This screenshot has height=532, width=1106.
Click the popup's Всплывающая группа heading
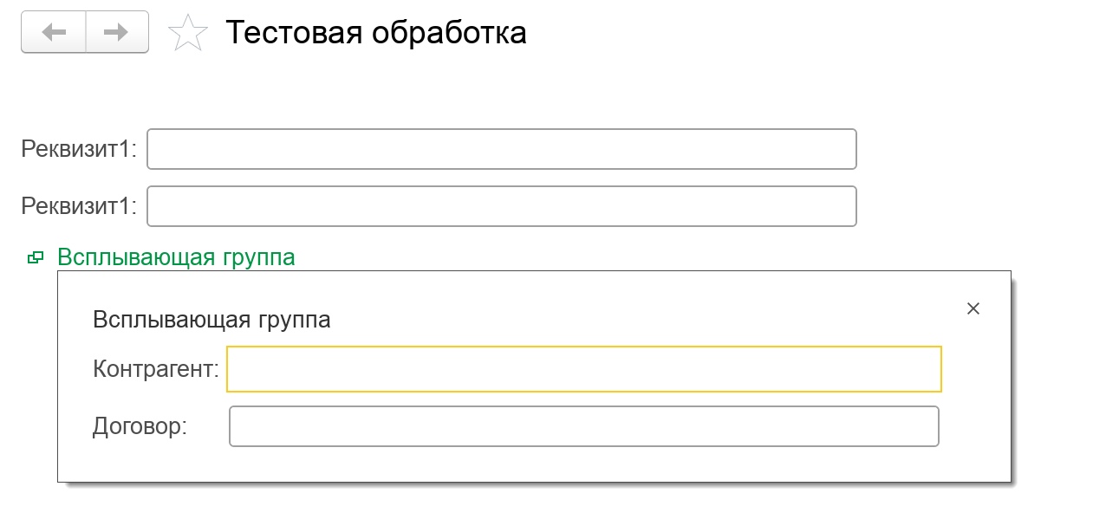[211, 320]
